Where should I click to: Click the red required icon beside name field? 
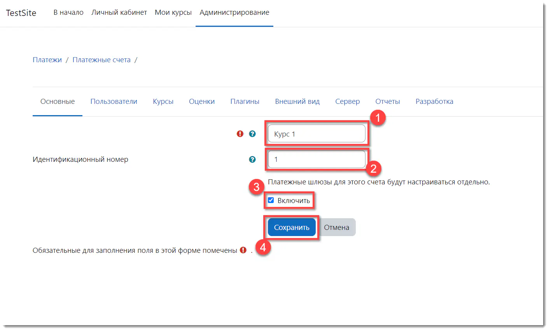(240, 134)
